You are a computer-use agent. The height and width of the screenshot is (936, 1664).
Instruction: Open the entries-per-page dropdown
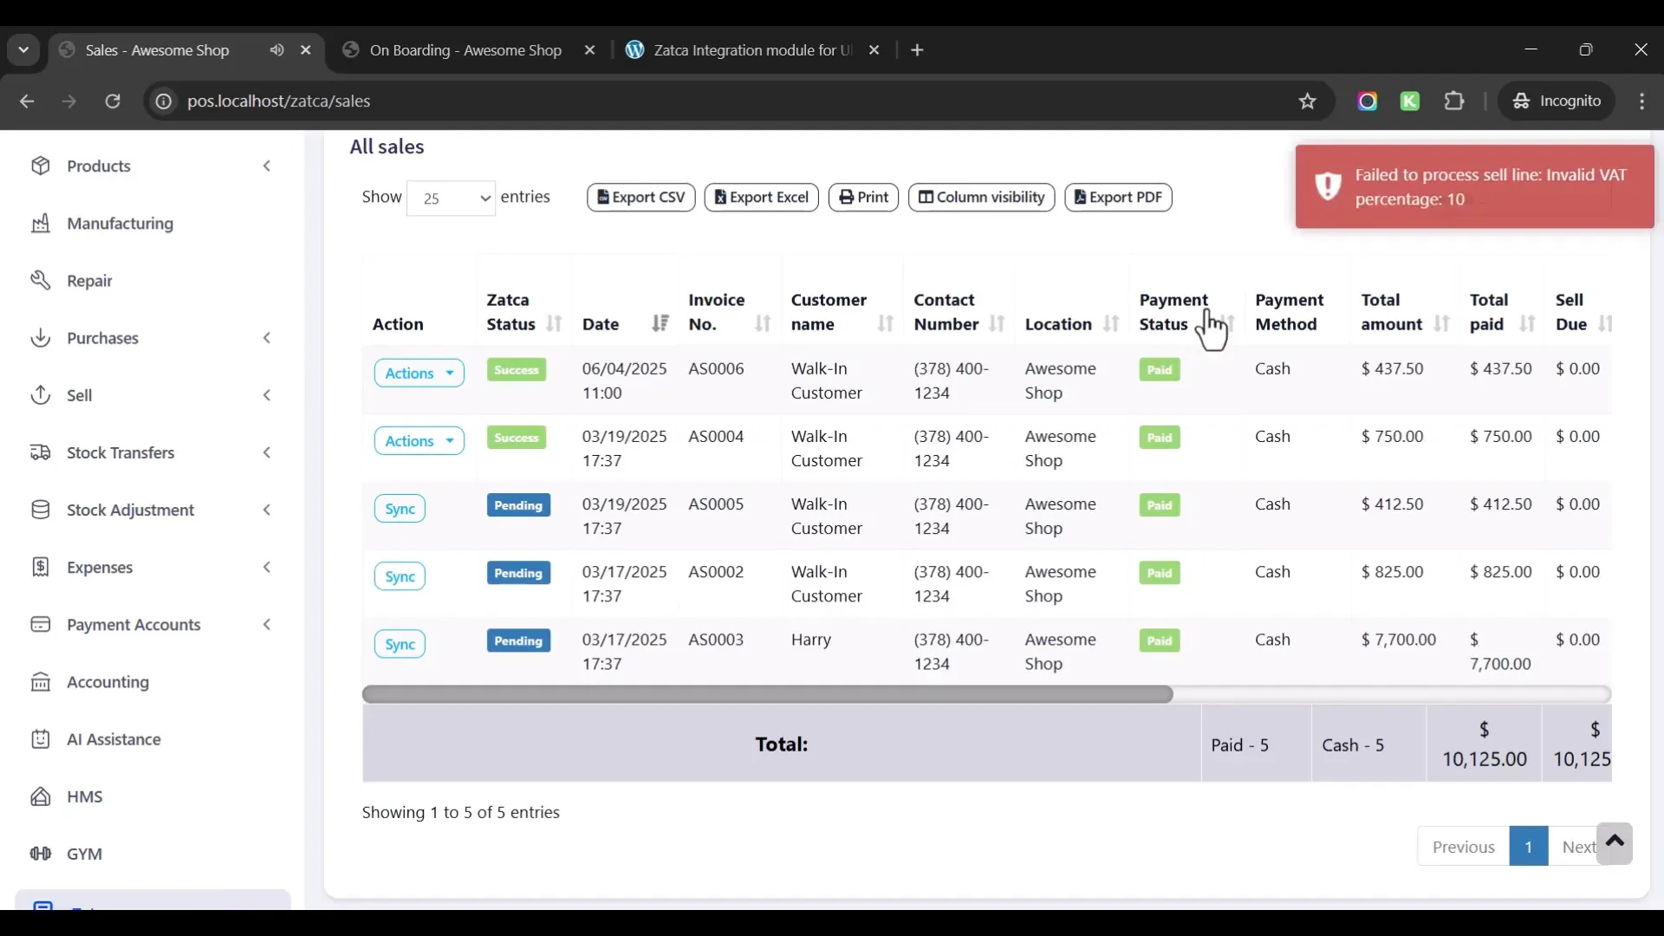(451, 198)
